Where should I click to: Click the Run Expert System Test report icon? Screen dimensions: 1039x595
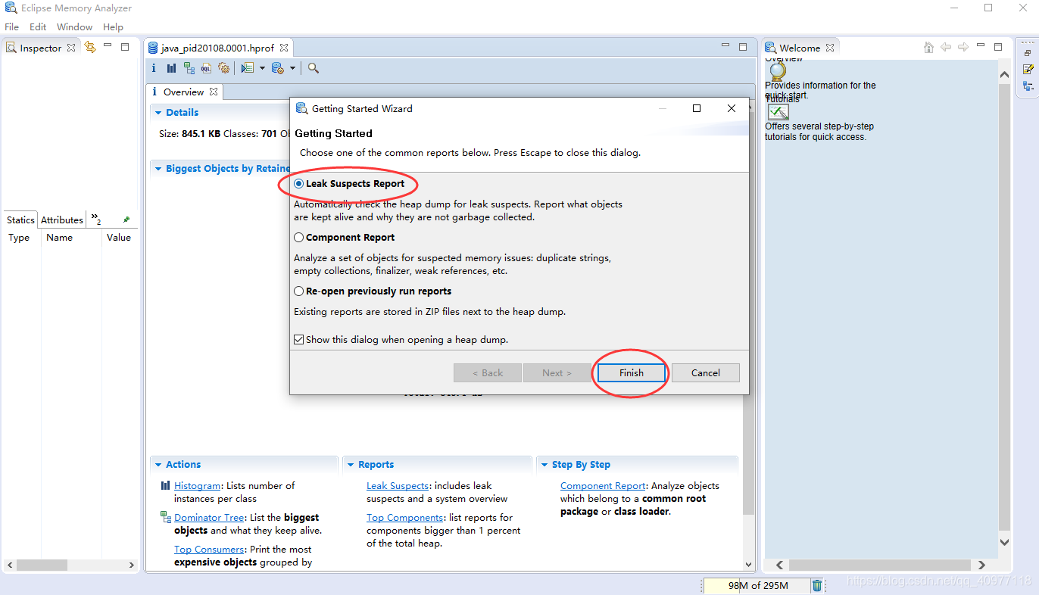pyautogui.click(x=247, y=68)
